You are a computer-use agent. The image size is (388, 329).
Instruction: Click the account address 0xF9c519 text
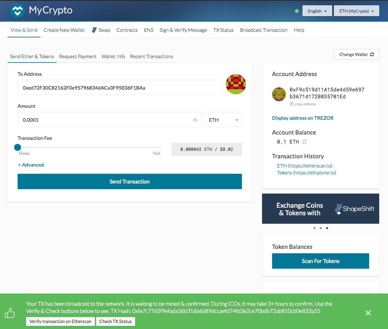327,93
